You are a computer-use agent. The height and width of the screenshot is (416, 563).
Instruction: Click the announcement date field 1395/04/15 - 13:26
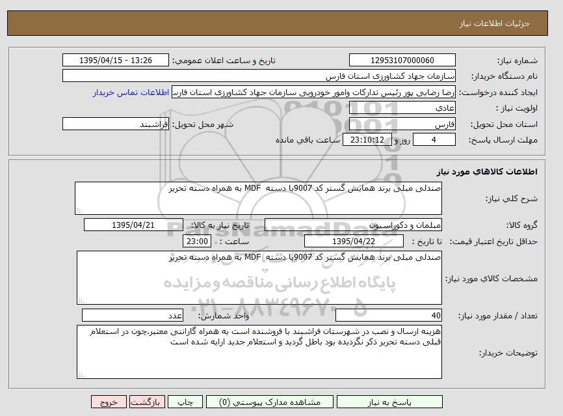pyautogui.click(x=116, y=60)
